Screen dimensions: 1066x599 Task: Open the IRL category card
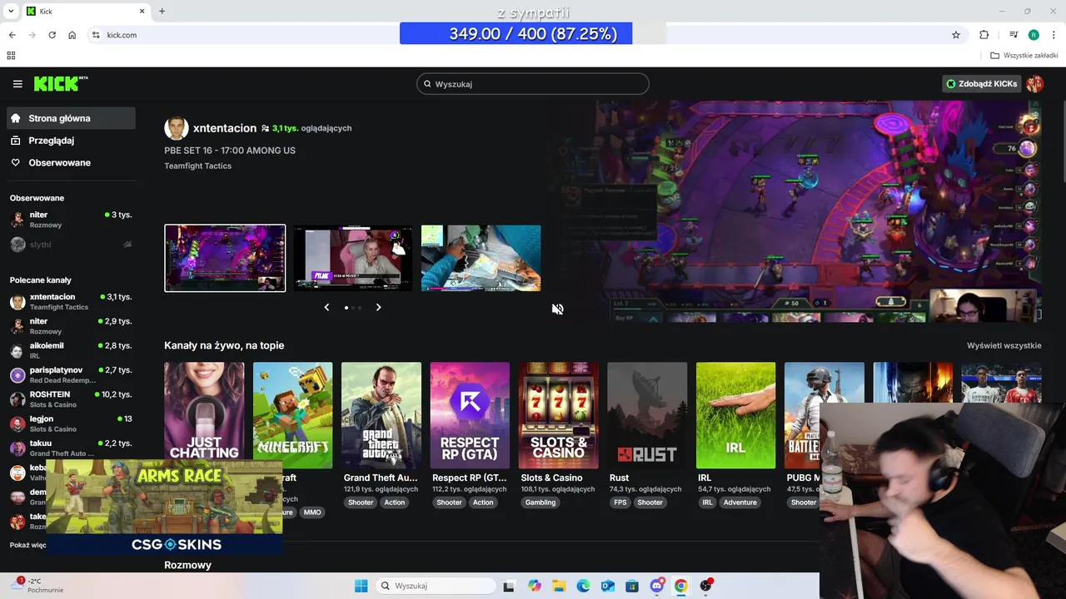pos(735,415)
